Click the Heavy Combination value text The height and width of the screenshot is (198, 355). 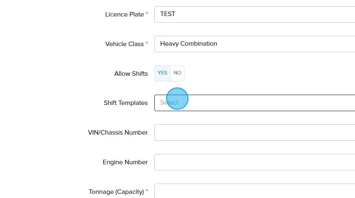click(x=189, y=44)
